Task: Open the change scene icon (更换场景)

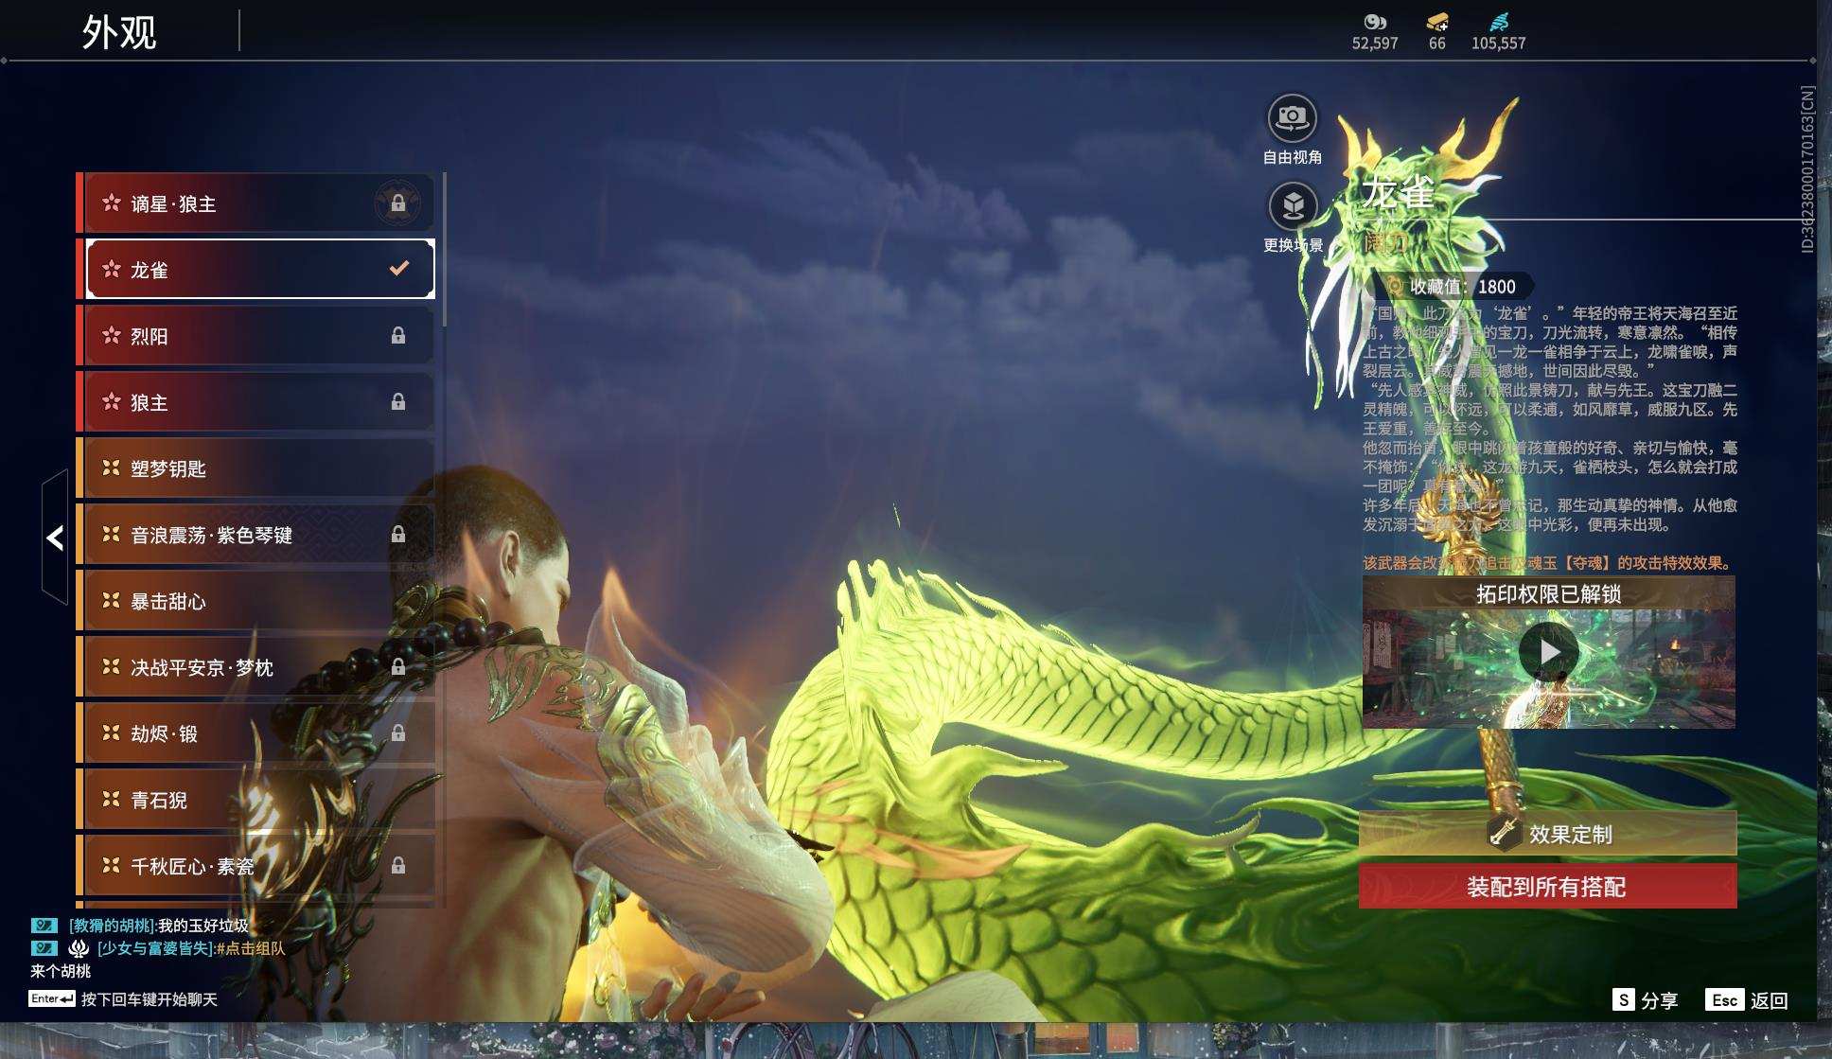Action: pyautogui.click(x=1293, y=206)
